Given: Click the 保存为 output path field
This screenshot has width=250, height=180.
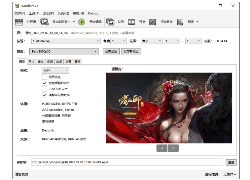Looking at the screenshot, I should [127, 162].
